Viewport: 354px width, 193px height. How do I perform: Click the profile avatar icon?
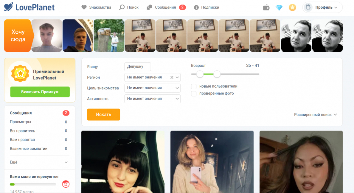click(x=308, y=7)
